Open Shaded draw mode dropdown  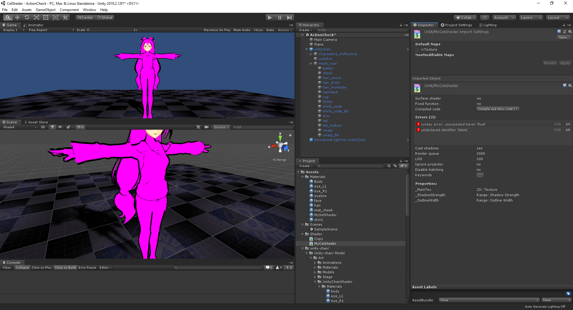[x=20, y=127]
